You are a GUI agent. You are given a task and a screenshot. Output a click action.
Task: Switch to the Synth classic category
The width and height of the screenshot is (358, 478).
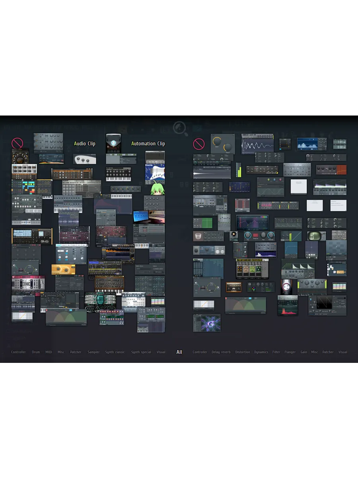(x=115, y=352)
